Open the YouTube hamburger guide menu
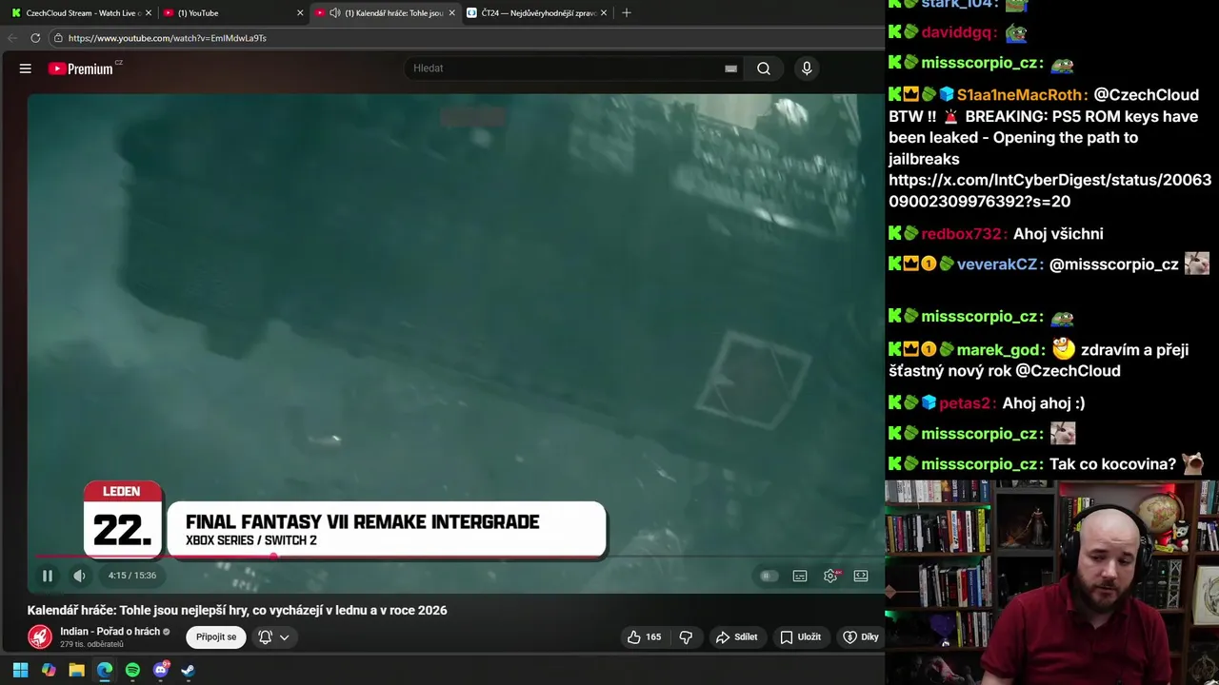Screen dimensions: 1219x685 click(26, 68)
